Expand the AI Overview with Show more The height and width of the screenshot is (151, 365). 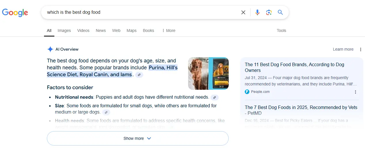point(138,138)
